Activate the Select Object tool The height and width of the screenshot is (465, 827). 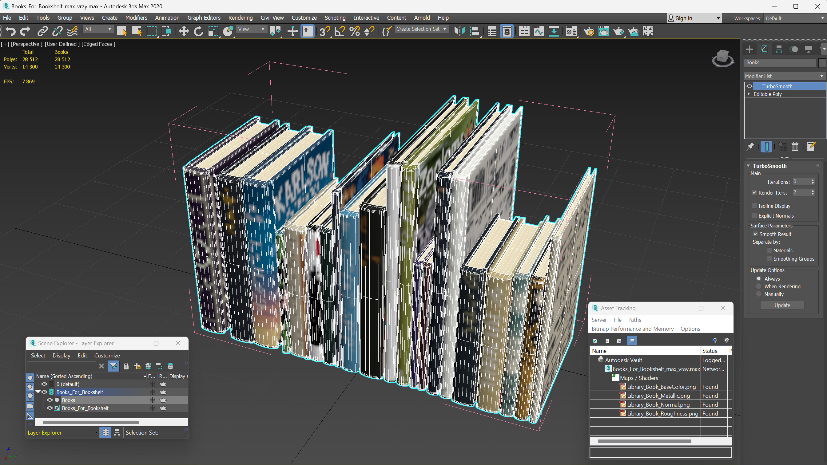tap(122, 31)
